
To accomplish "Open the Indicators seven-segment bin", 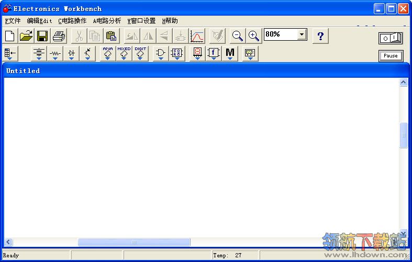I will click(197, 54).
